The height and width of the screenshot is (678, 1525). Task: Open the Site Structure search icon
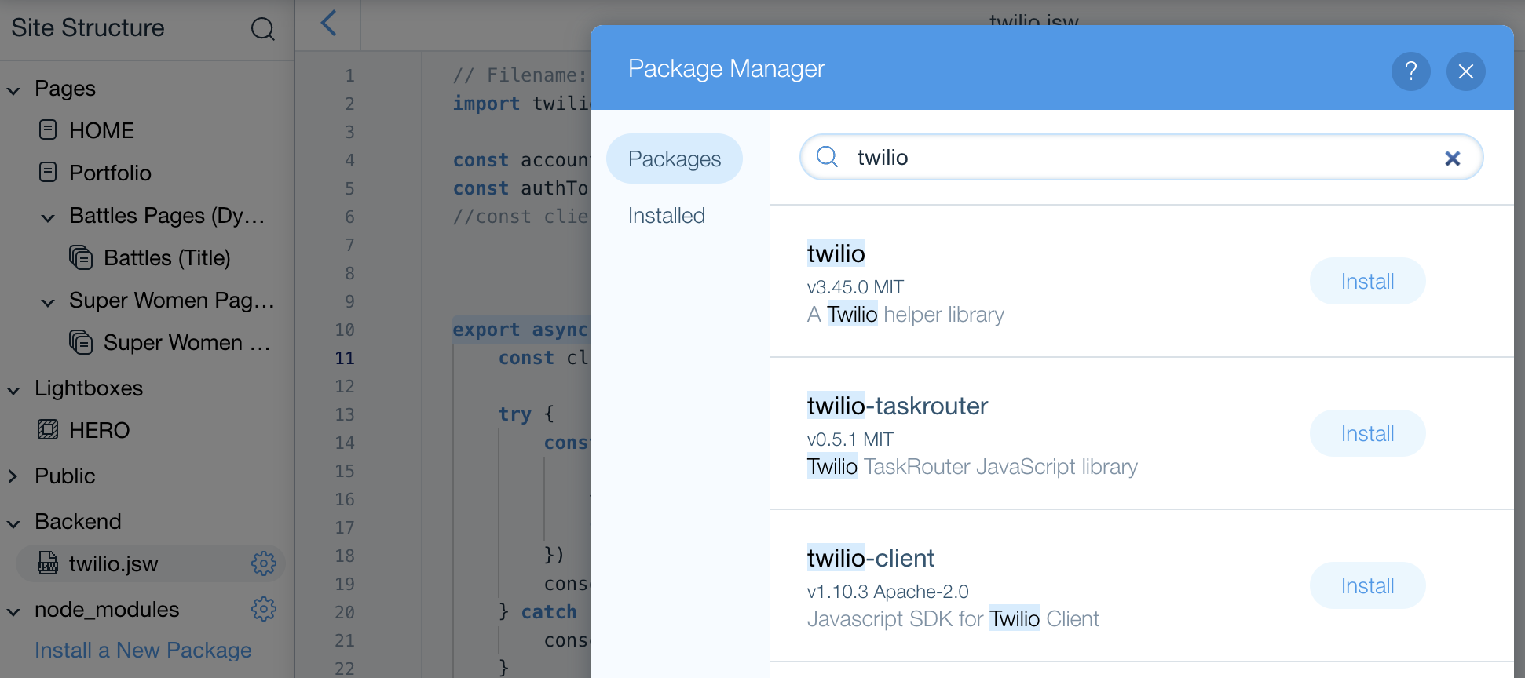[262, 29]
